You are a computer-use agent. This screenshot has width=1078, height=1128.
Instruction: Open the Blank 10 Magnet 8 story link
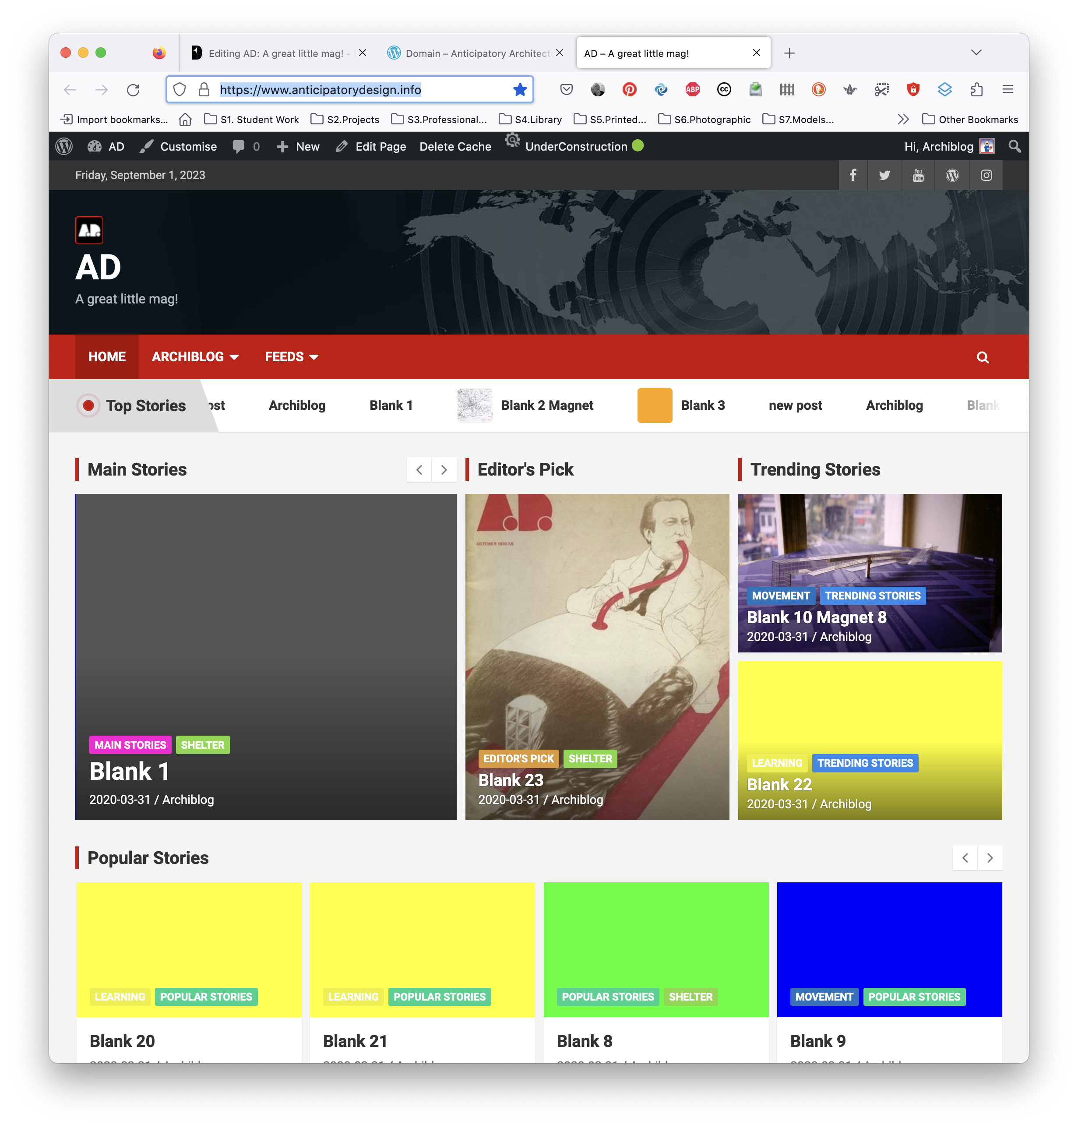[x=816, y=617]
